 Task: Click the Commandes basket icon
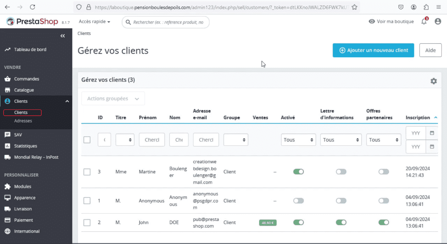tap(7, 79)
